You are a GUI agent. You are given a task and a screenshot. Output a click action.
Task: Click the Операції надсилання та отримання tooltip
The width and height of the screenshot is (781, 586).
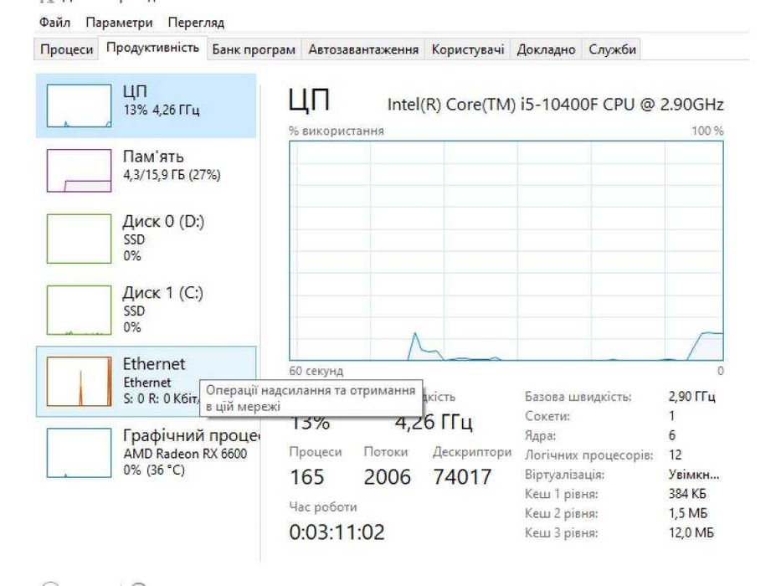click(x=311, y=398)
